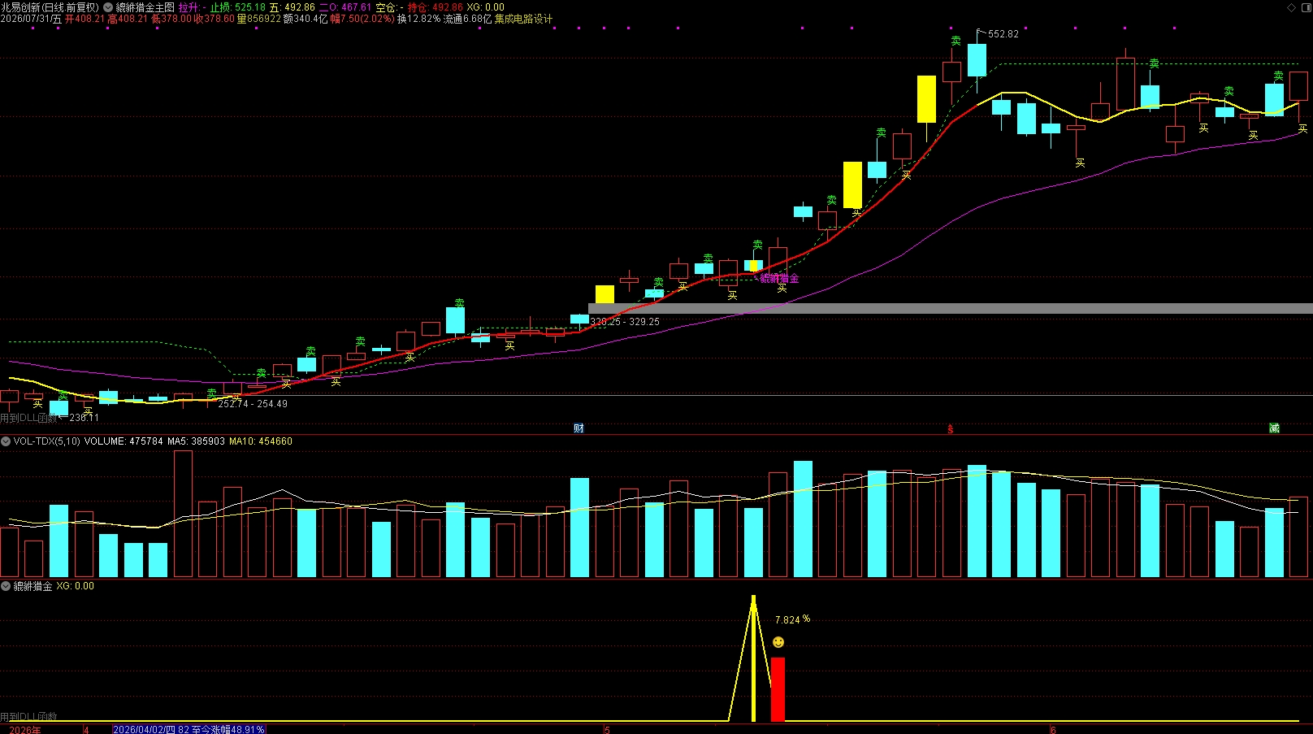Click the split-window icon at top-right corner
1313x734 pixels.
[1305, 7]
